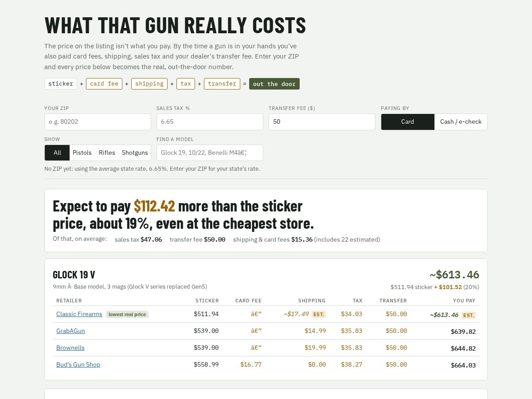The height and width of the screenshot is (399, 532).
Task: Click the 'tax' formula chip
Action: point(186,84)
